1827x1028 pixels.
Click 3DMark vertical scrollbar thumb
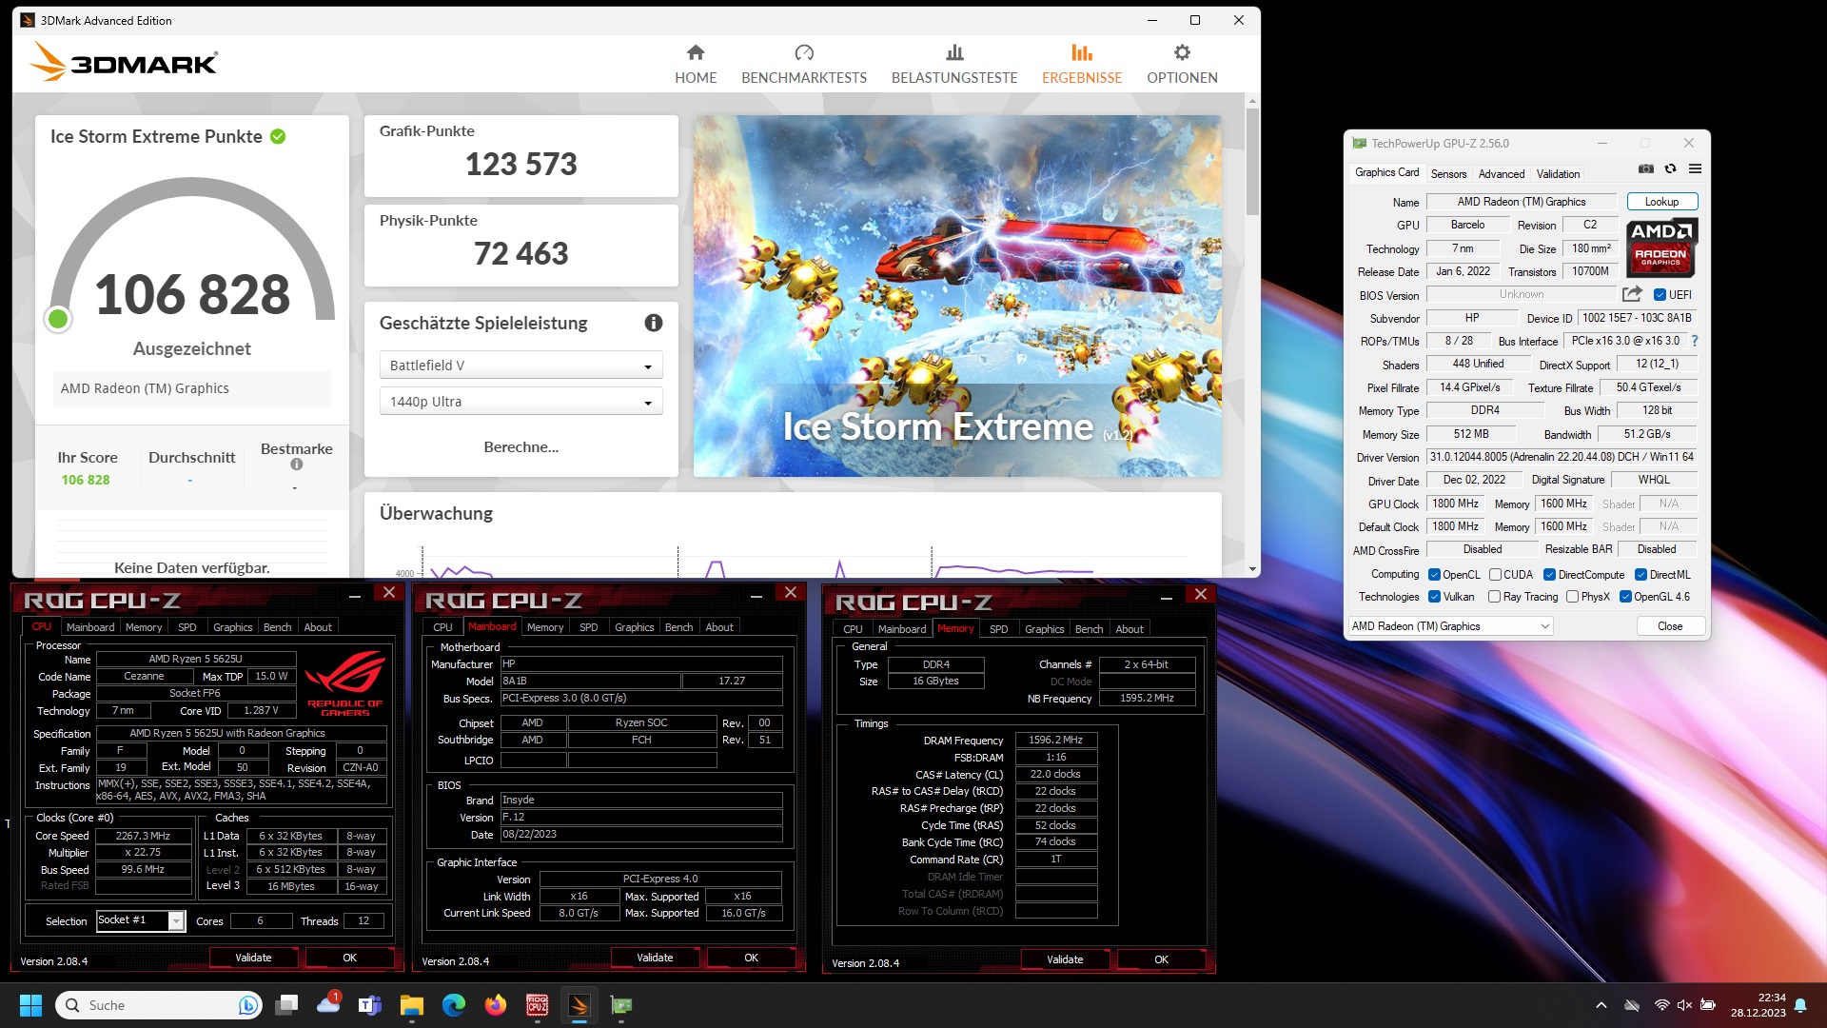click(1252, 162)
